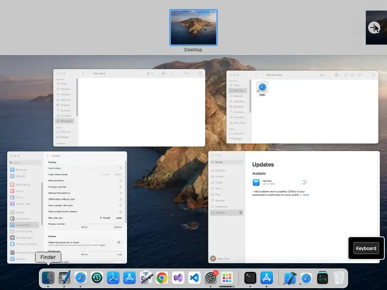Turn off Shake mouse pointer to locate
Viewport: 387px width, 290px height.
[x=119, y=242]
